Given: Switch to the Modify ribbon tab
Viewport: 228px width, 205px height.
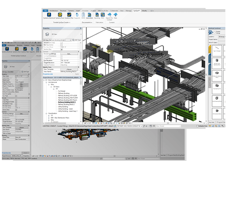Looking at the screenshot, I should pyautogui.click(x=144, y=11).
